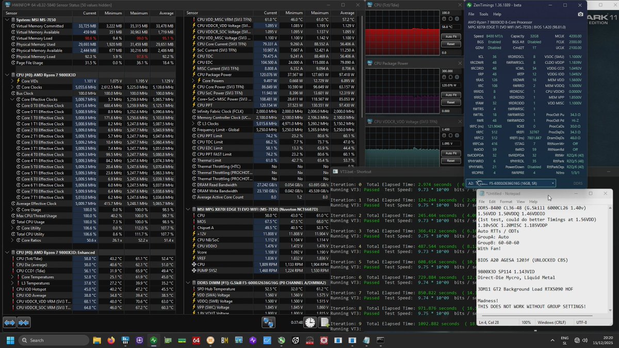Viewport: 619px width, 348px height.
Task: Open File Explorer from the taskbar
Action: coord(97,340)
